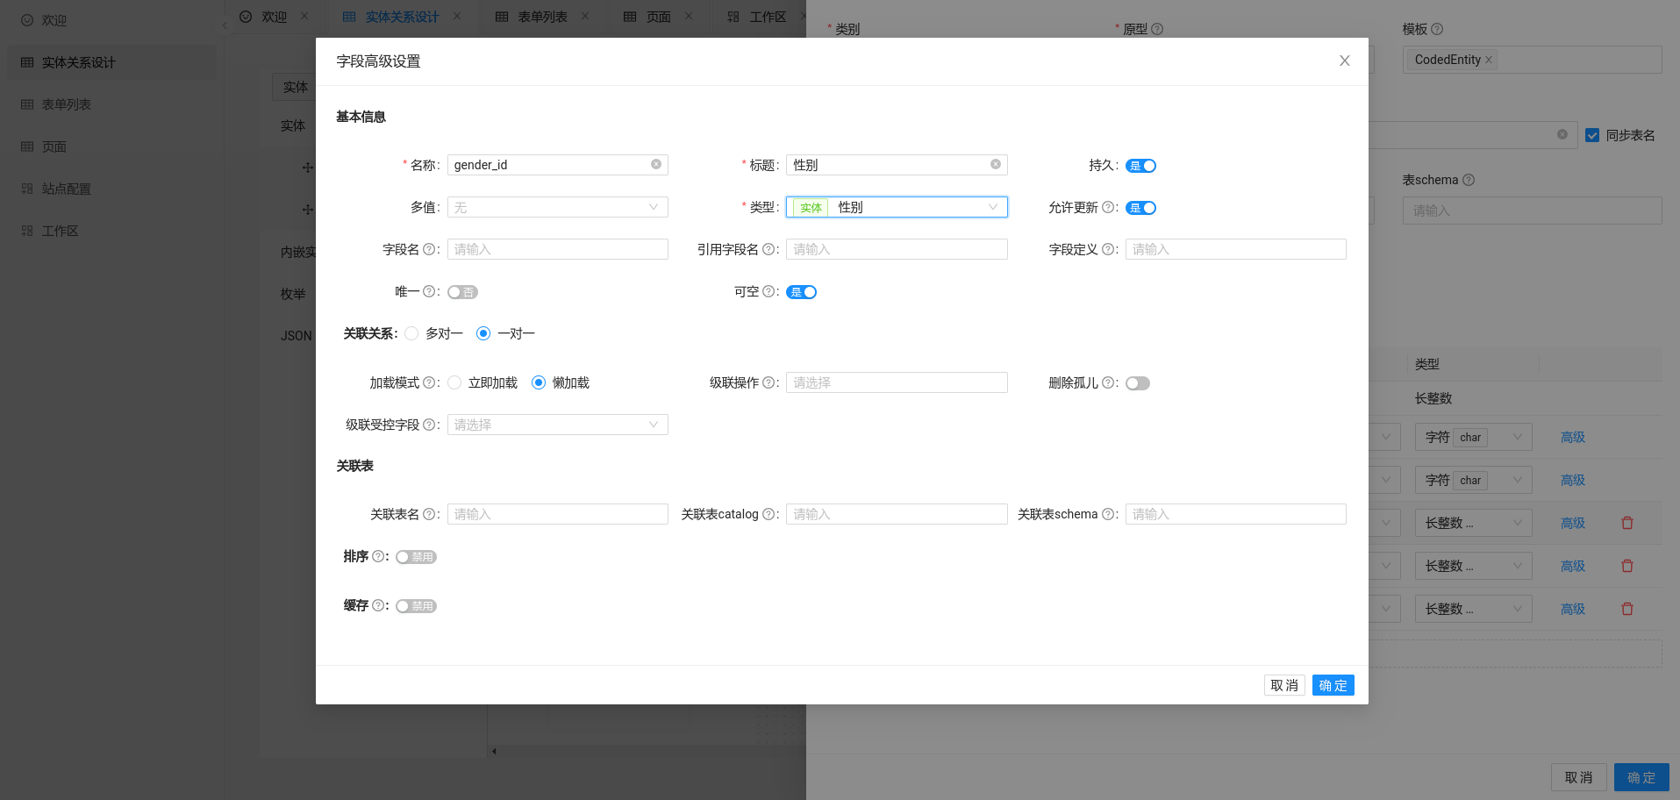Enable the 排序 switch

[x=416, y=557]
